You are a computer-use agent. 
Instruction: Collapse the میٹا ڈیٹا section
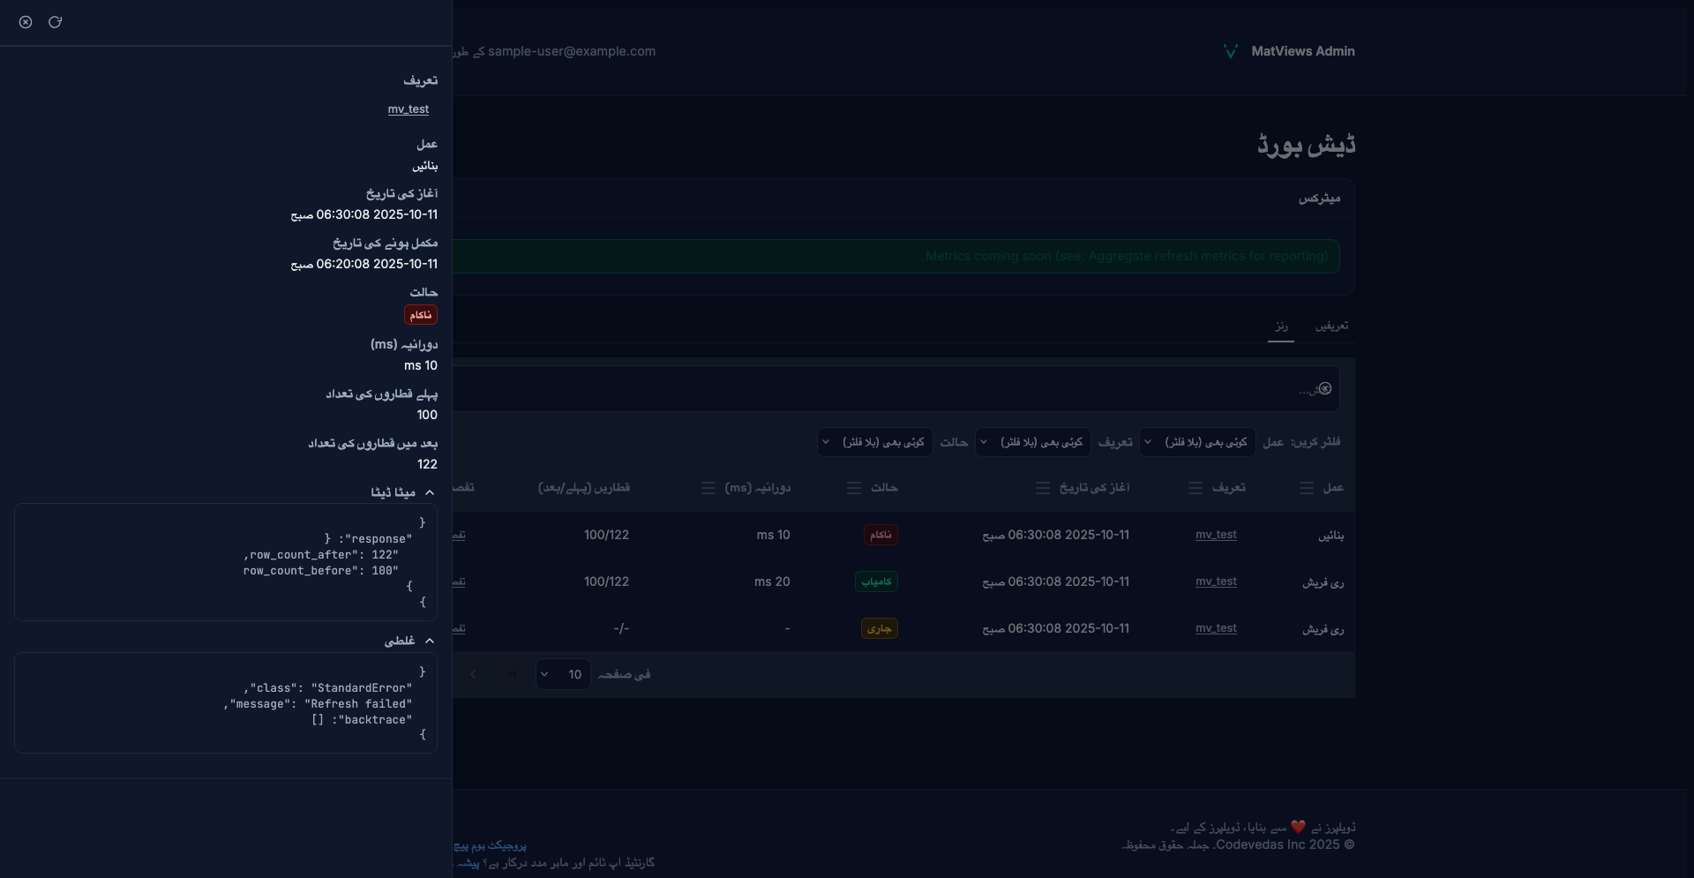click(429, 492)
